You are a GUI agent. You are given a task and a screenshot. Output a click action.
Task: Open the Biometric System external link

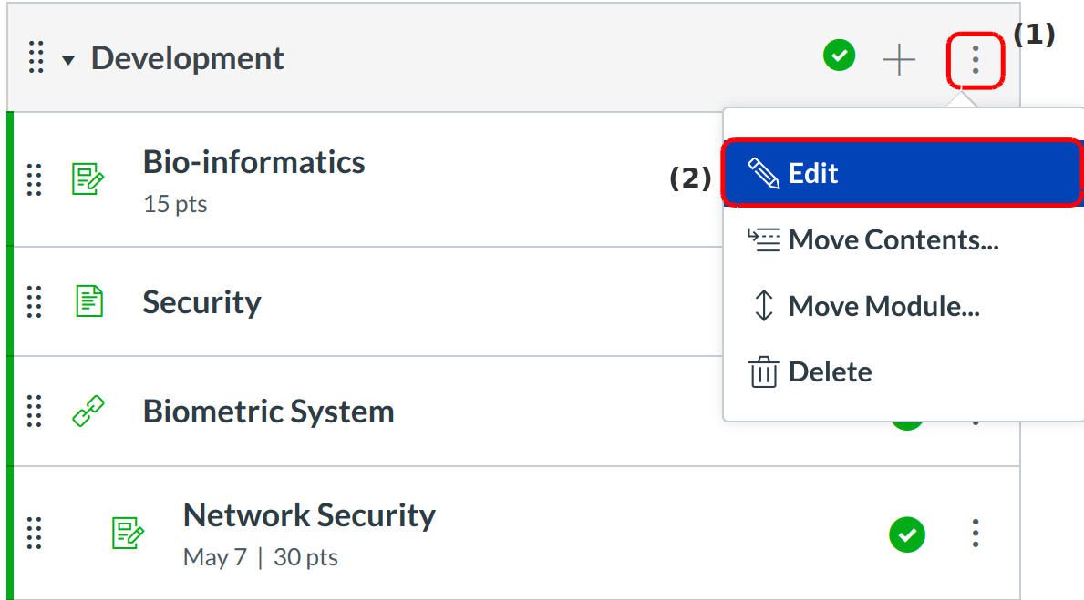tap(268, 412)
